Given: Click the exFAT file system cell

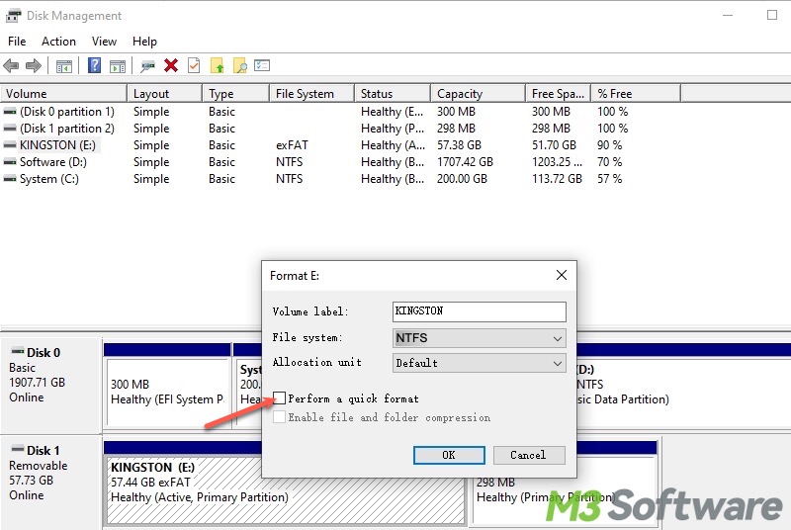Looking at the screenshot, I should point(292,145).
